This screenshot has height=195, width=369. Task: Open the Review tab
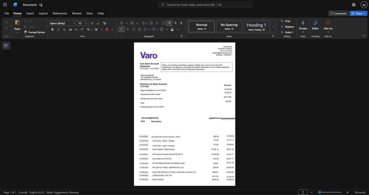click(x=77, y=13)
